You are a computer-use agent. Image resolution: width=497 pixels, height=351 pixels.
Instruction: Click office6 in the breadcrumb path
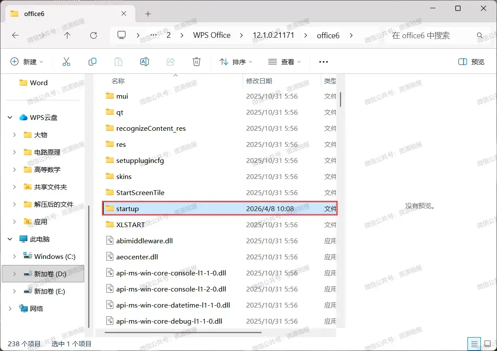pyautogui.click(x=328, y=35)
